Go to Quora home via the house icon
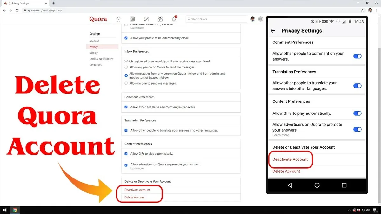The image size is (381, 214). pos(118,19)
